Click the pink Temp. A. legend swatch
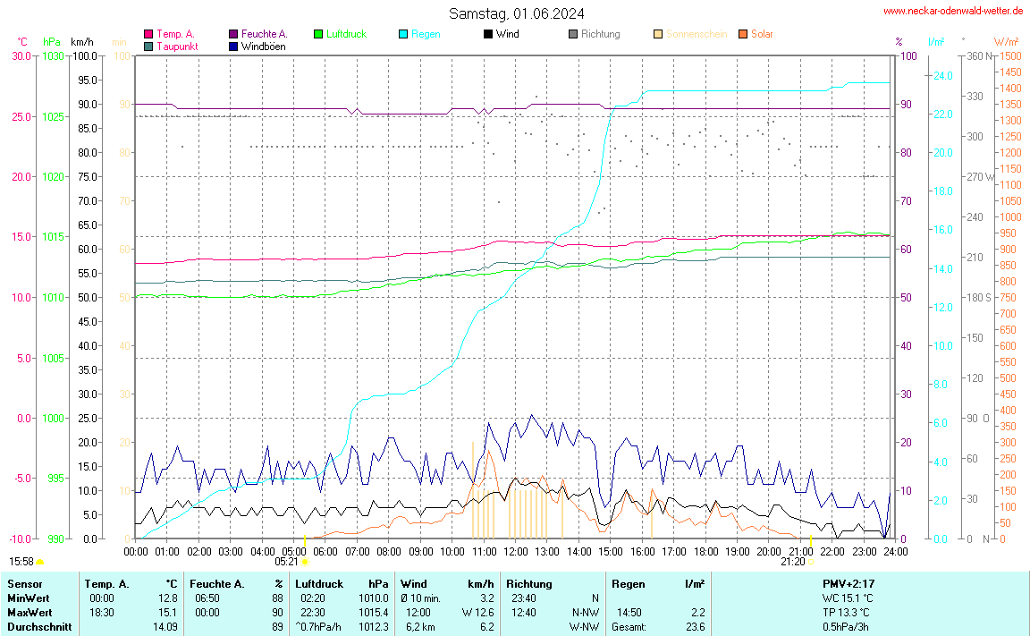The width and height of the screenshot is (1030, 636). pyautogui.click(x=148, y=34)
